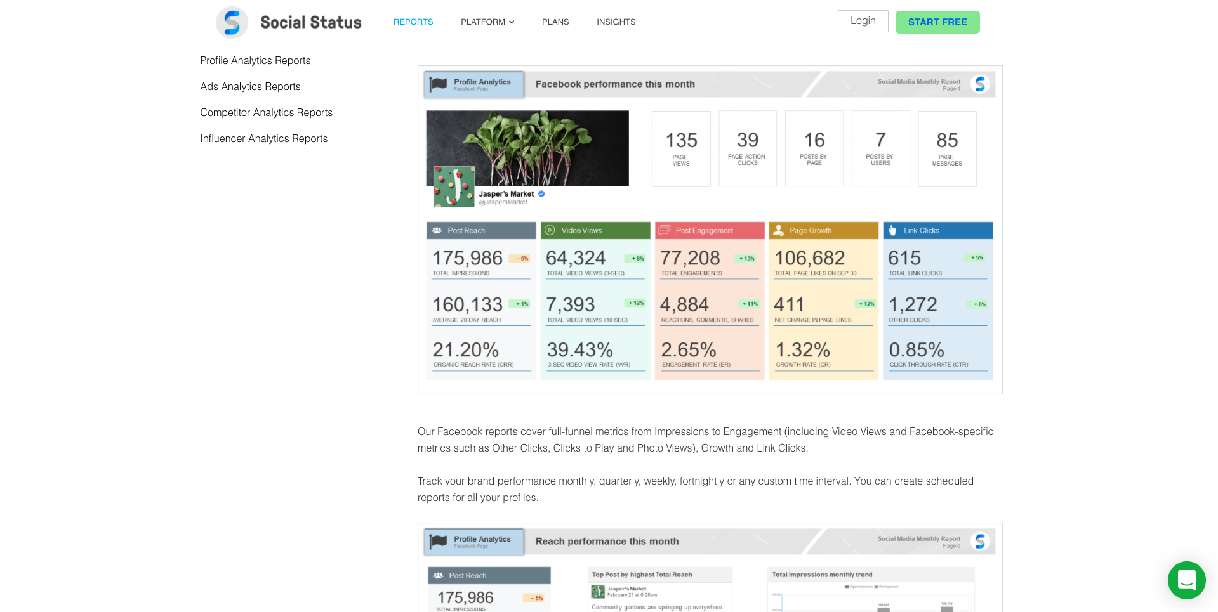Image resolution: width=1218 pixels, height=612 pixels.
Task: Click the Start Free button
Action: pyautogui.click(x=937, y=22)
